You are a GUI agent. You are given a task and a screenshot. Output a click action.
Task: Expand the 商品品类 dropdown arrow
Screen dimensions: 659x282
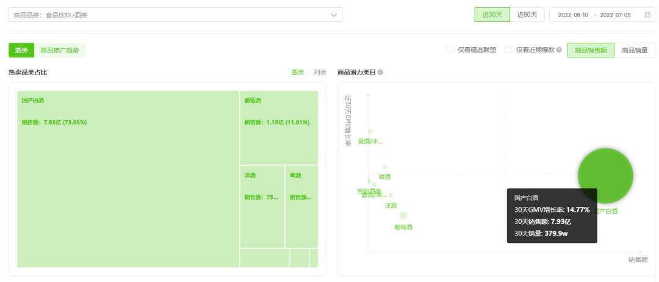pyautogui.click(x=334, y=15)
